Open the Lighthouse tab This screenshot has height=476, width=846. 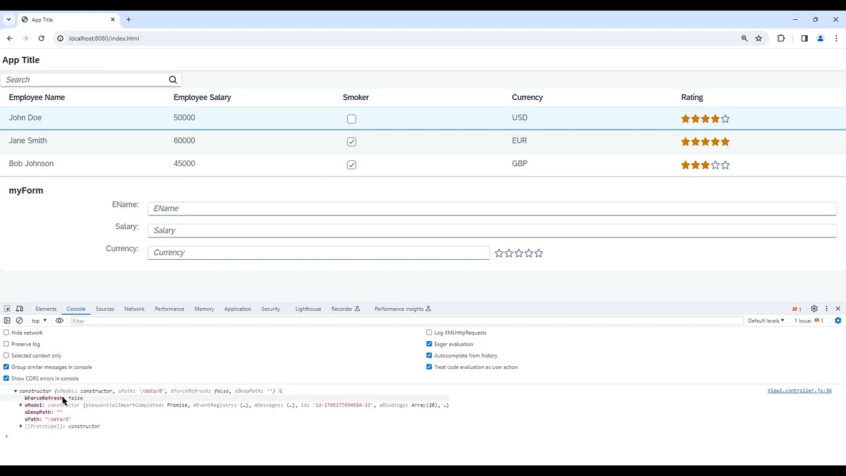coord(308,309)
